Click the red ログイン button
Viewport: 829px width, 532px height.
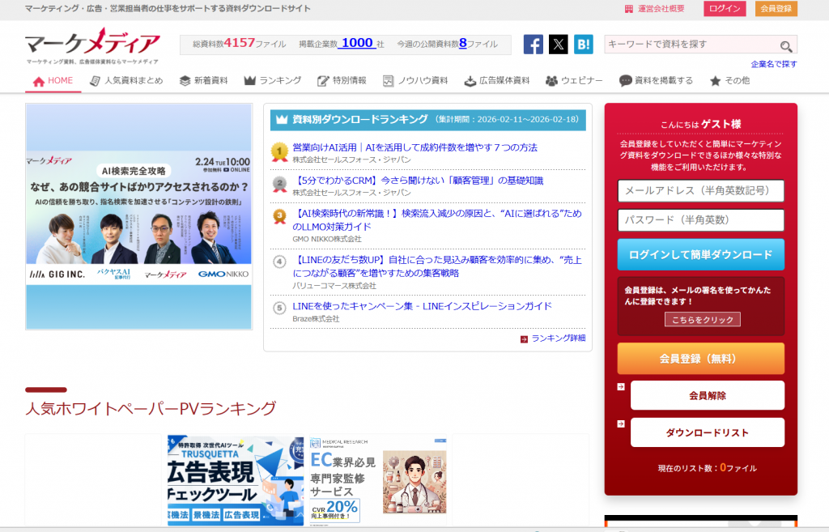[725, 8]
